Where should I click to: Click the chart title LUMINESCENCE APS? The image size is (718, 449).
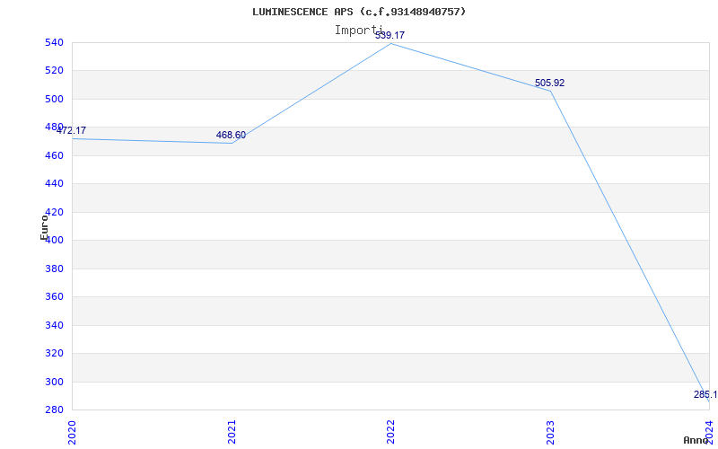tap(359, 12)
